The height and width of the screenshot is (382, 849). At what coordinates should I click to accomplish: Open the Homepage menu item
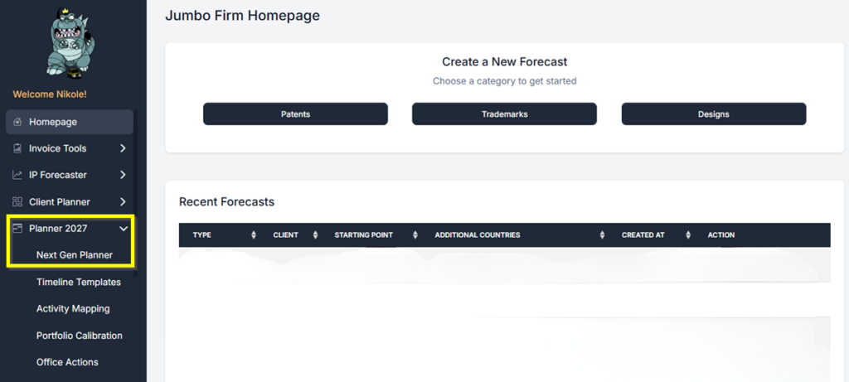pyautogui.click(x=70, y=122)
